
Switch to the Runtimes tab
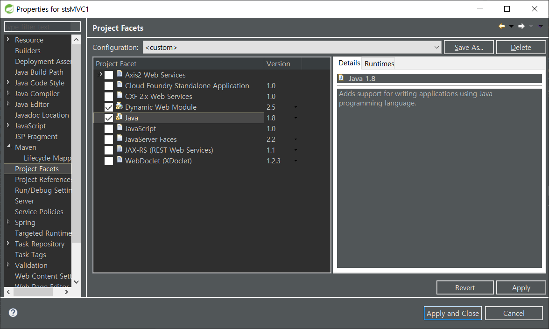pos(379,63)
